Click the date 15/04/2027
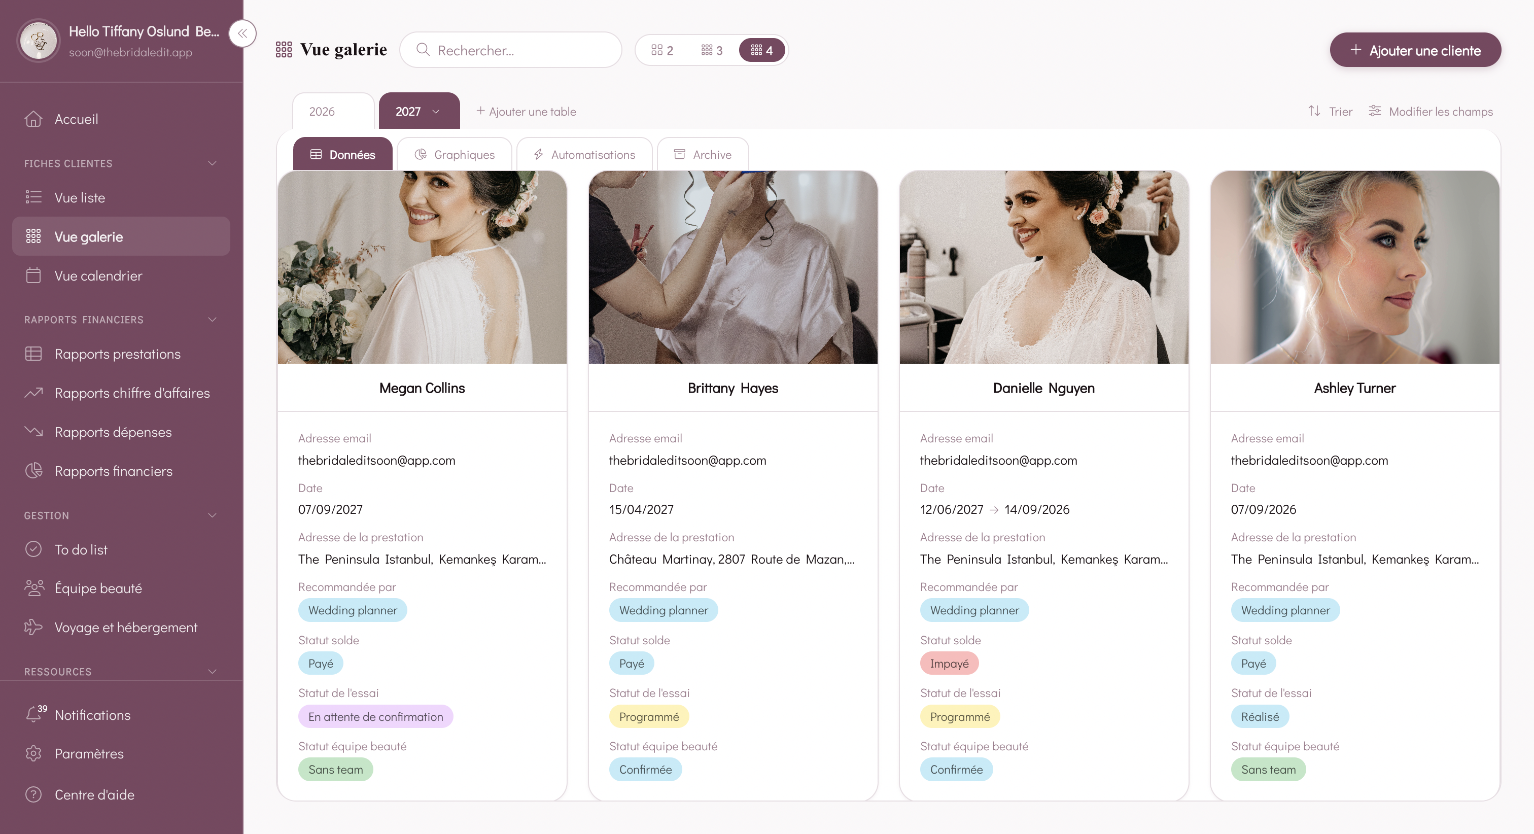The image size is (1534, 834). [641, 509]
